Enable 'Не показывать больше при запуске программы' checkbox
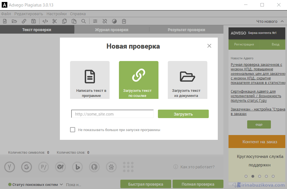Image resolution: width=287 pixels, height=189 pixels. coord(73,130)
